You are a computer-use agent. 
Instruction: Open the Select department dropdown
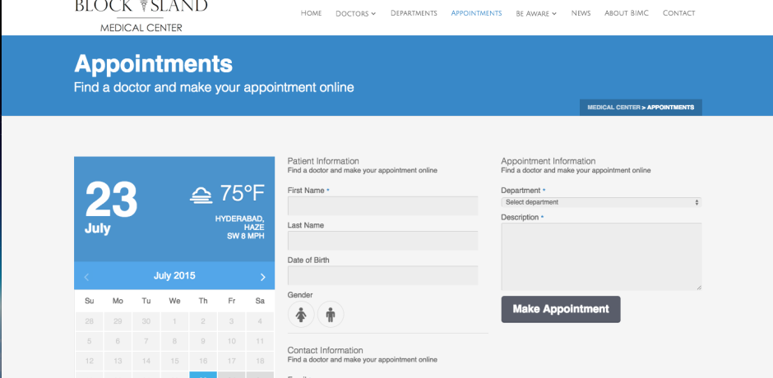point(601,202)
